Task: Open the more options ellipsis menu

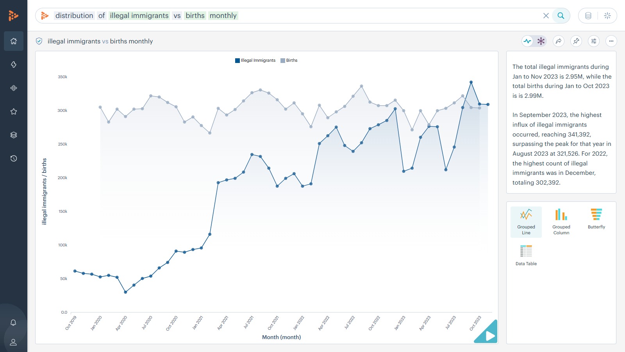Action: pyautogui.click(x=611, y=41)
